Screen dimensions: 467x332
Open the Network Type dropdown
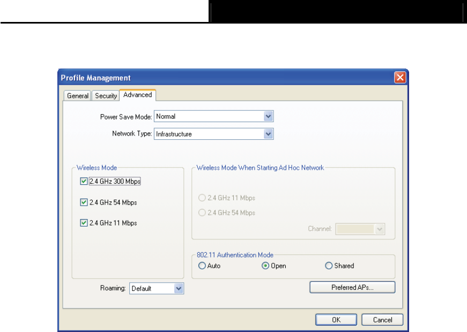point(213,134)
